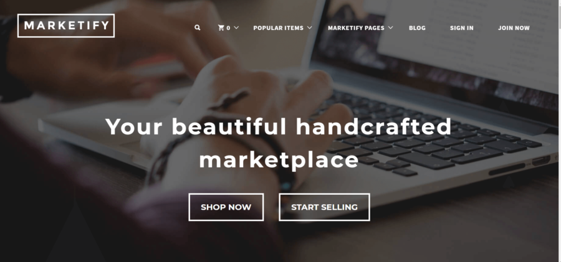
Task: Open search with the magnifier icon
Action: click(x=198, y=27)
